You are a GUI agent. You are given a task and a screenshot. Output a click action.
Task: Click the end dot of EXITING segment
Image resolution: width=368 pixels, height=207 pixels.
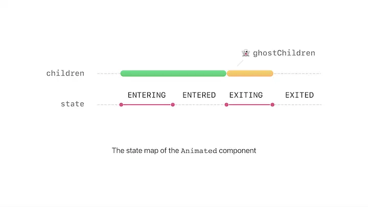coord(272,105)
